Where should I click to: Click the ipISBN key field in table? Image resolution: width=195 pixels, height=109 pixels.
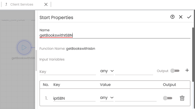pos(74,98)
